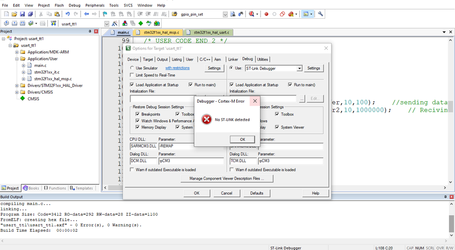
Task: Open Select Software Packs icon
Action: click(x=148, y=24)
